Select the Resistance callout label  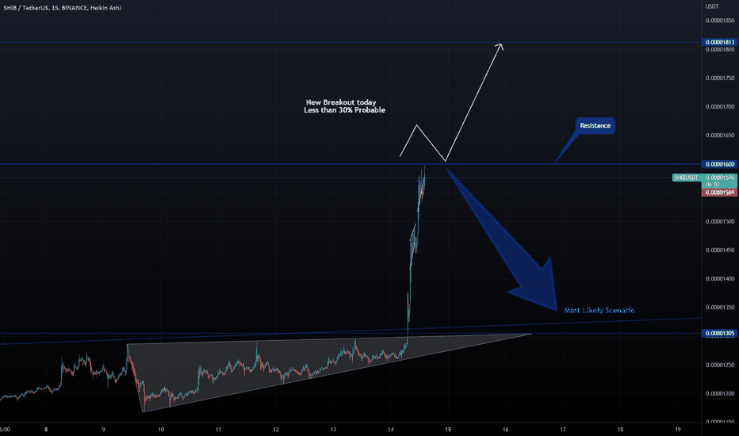595,125
